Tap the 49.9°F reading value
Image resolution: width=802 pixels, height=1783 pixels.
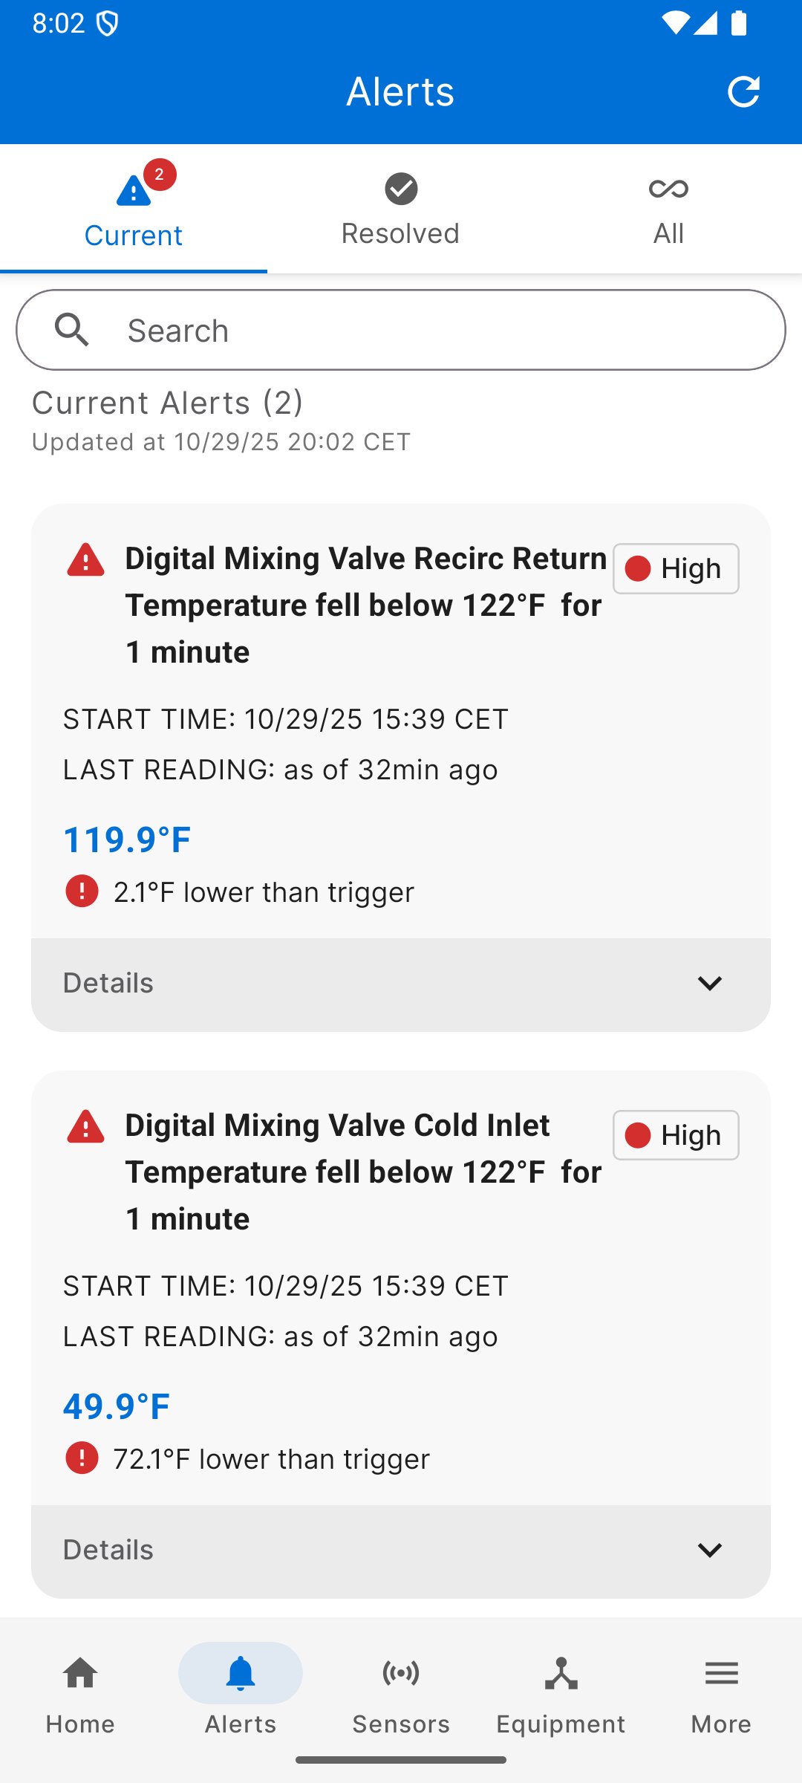pos(117,1407)
